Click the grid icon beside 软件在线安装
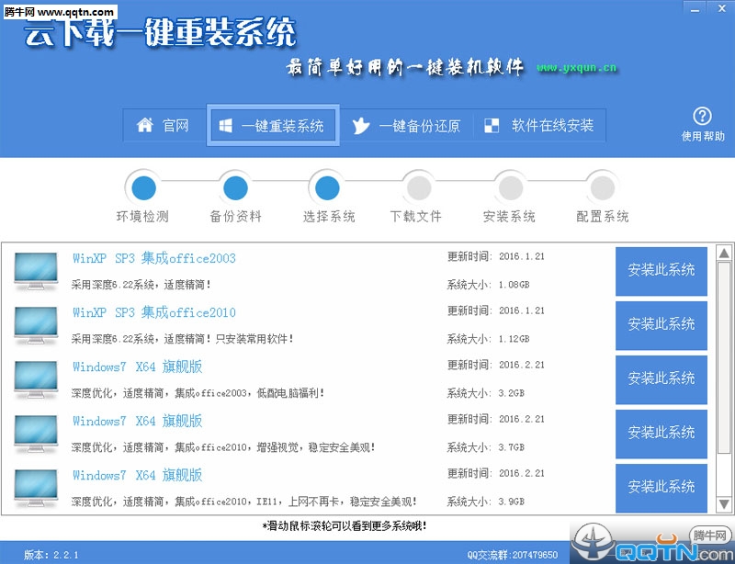The height and width of the screenshot is (564, 735). pos(492,126)
